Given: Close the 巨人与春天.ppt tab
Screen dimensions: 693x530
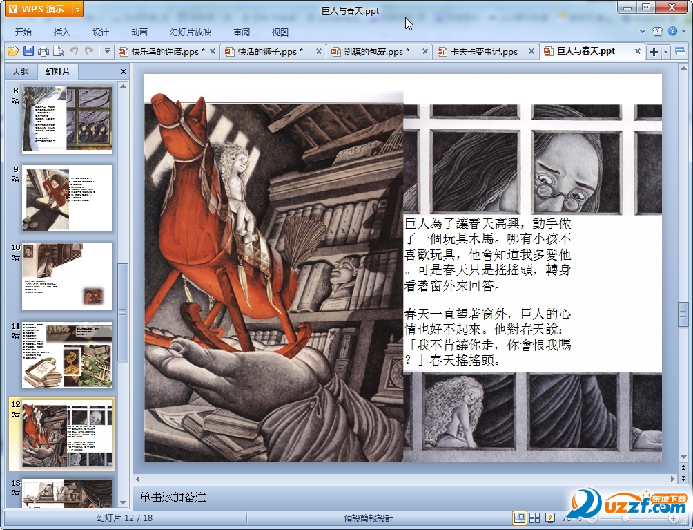Looking at the screenshot, I should [638, 51].
